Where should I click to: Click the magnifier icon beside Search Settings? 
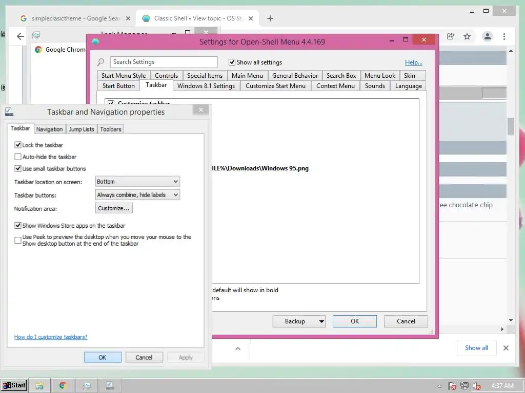tap(100, 62)
